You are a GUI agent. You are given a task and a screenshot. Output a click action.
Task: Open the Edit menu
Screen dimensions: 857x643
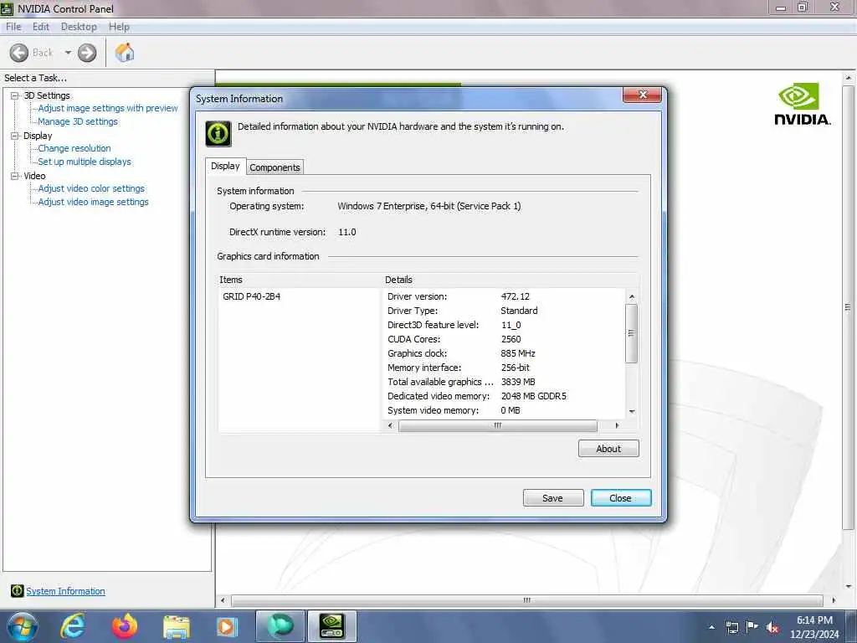point(41,27)
